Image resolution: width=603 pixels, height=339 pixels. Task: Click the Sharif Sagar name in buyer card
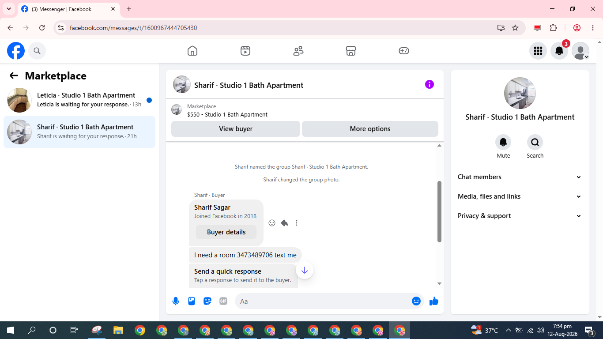click(x=212, y=207)
